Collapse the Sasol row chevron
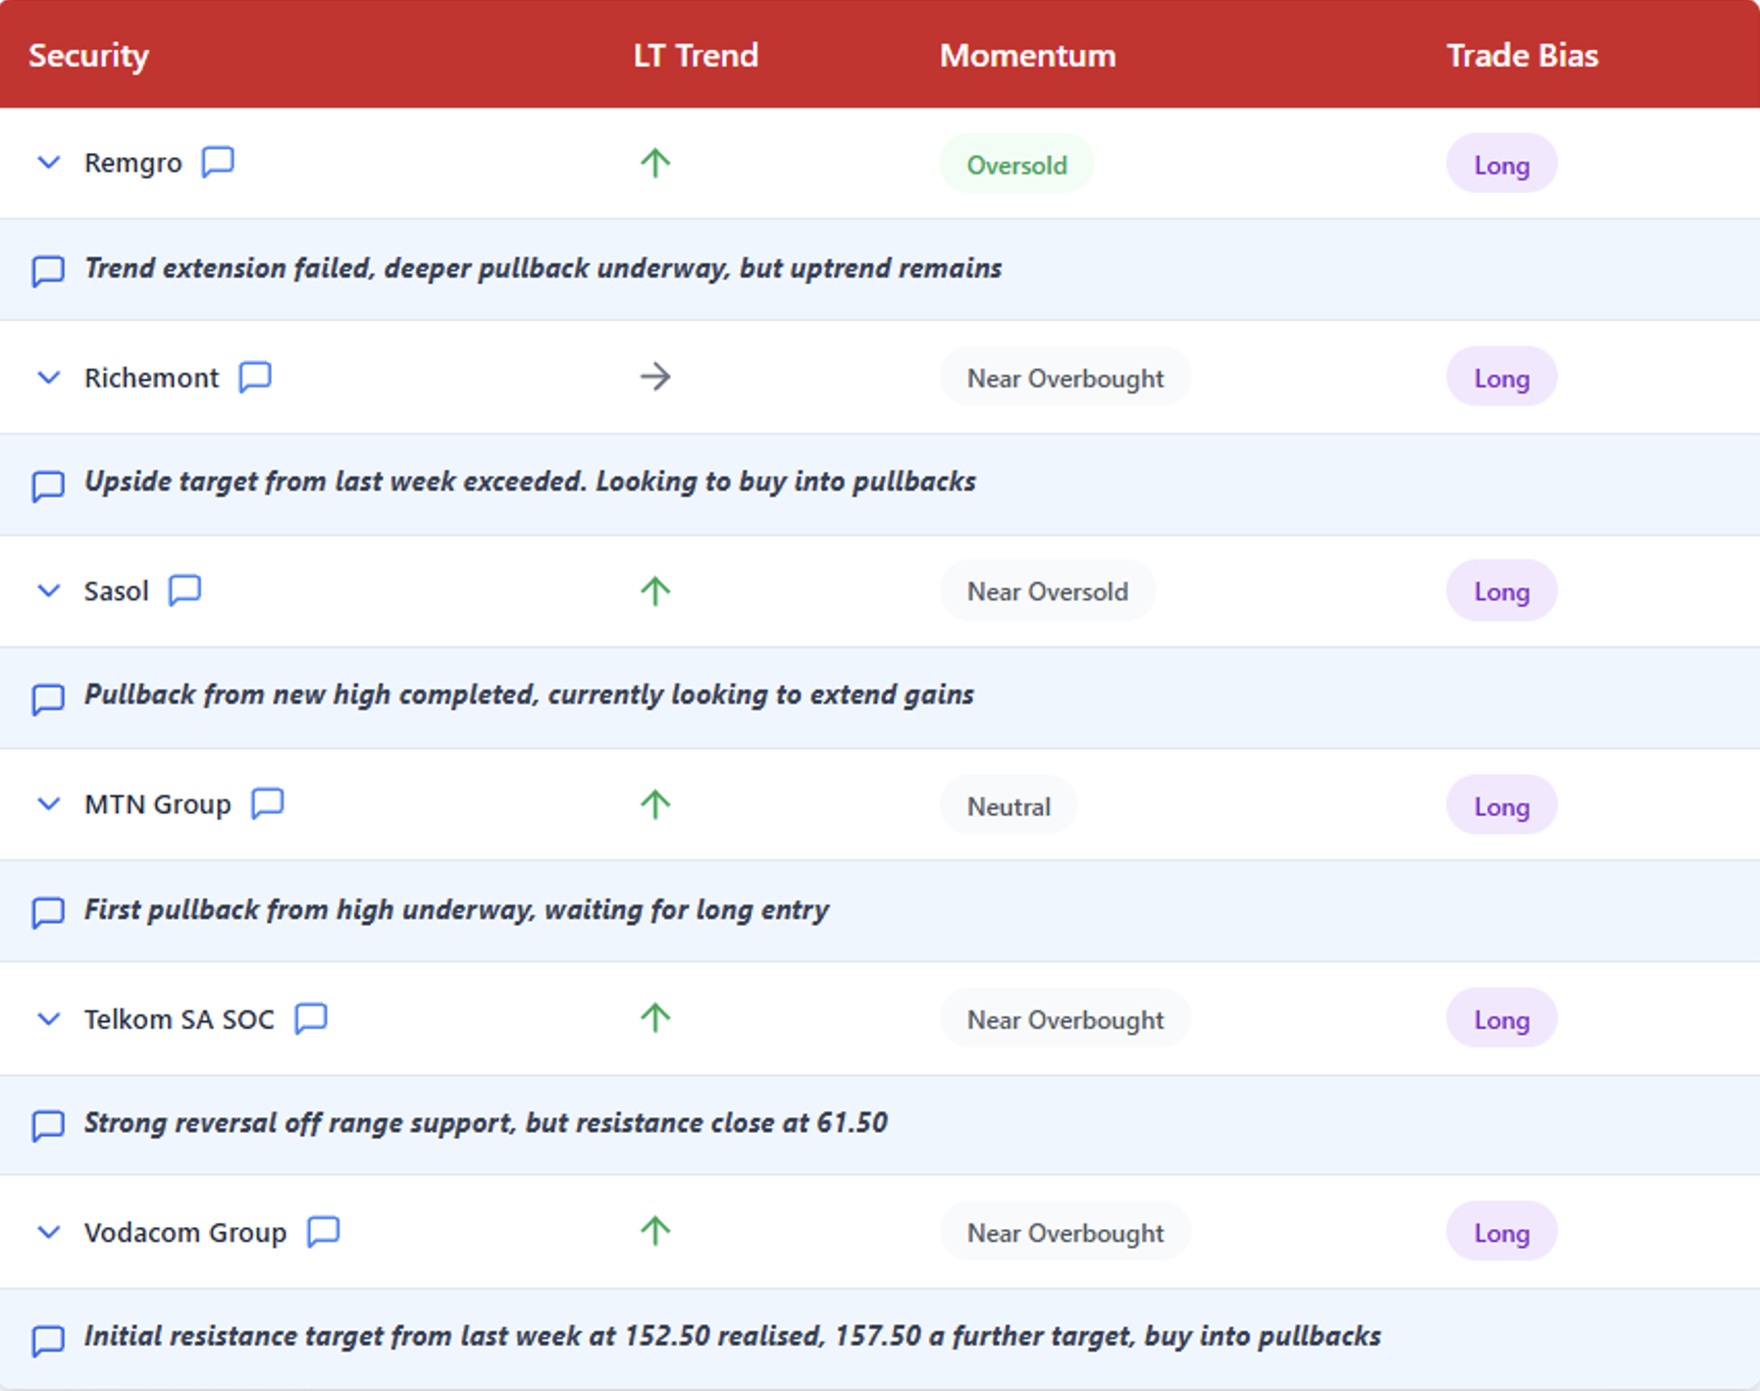The width and height of the screenshot is (1760, 1391). [x=48, y=591]
